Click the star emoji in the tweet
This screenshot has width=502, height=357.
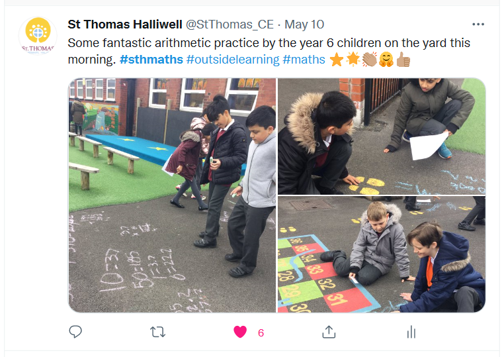pyautogui.click(x=337, y=60)
